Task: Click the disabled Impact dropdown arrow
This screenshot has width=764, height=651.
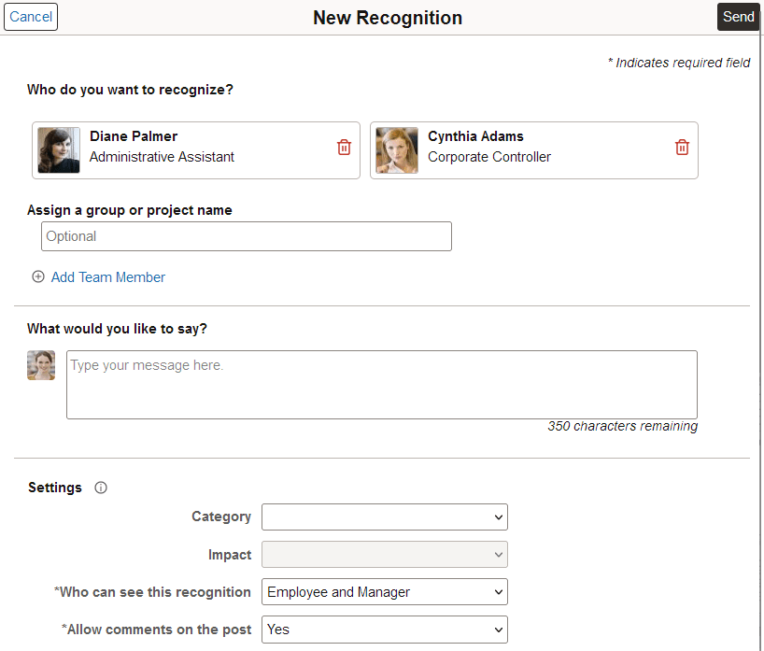Action: [498, 554]
